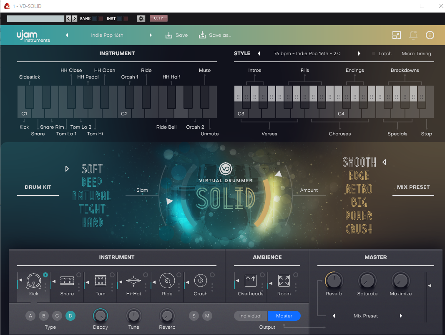Toggle the Room power circle
445x335 pixels.
click(296, 275)
